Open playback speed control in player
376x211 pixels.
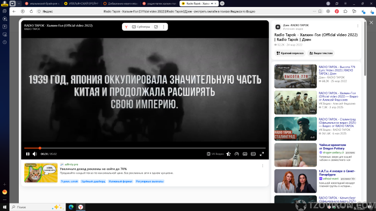[237, 154]
